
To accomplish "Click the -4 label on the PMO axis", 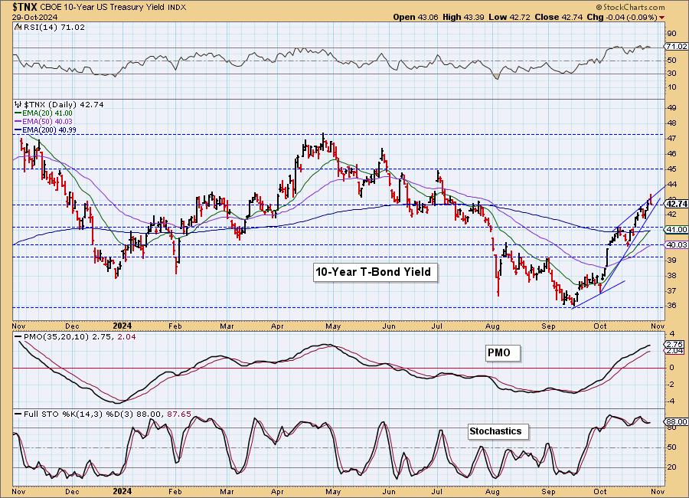I will click(670, 401).
